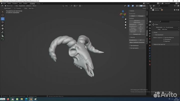This screenshot has height=101, width=180.
Task: Enable the Центры объектов checkbox
Action: coord(164,37)
